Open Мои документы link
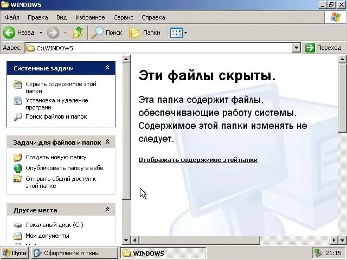347x260 pixels. pyautogui.click(x=47, y=236)
